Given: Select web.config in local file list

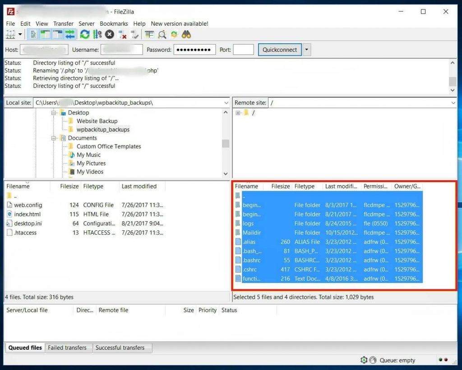Looking at the screenshot, I should tap(28, 205).
